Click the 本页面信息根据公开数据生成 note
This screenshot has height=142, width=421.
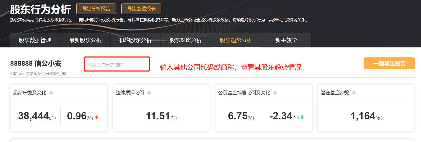pos(38,74)
